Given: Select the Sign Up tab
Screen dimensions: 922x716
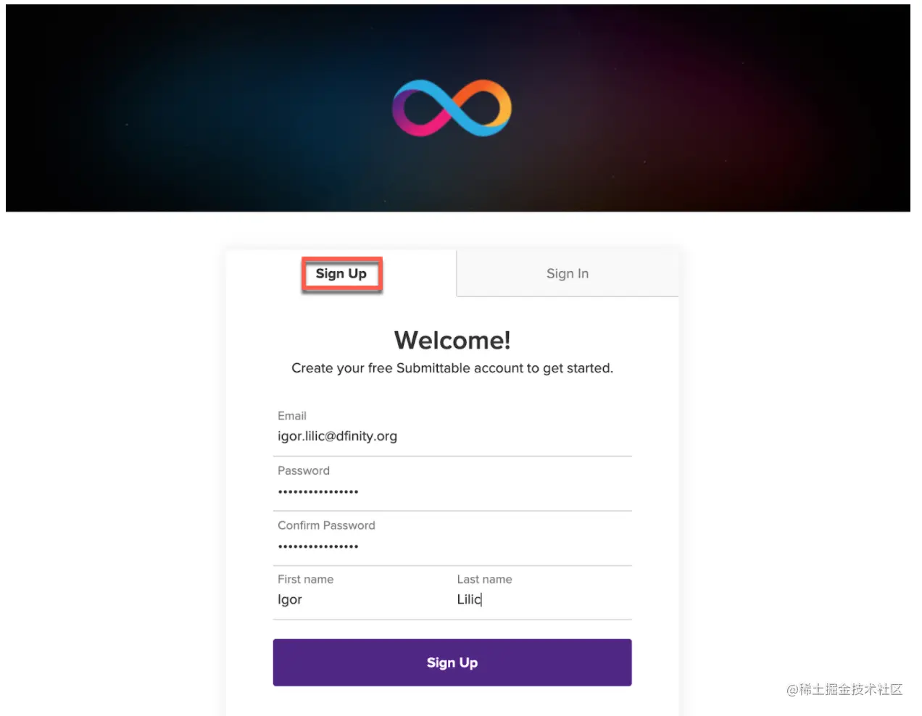Looking at the screenshot, I should coord(341,274).
